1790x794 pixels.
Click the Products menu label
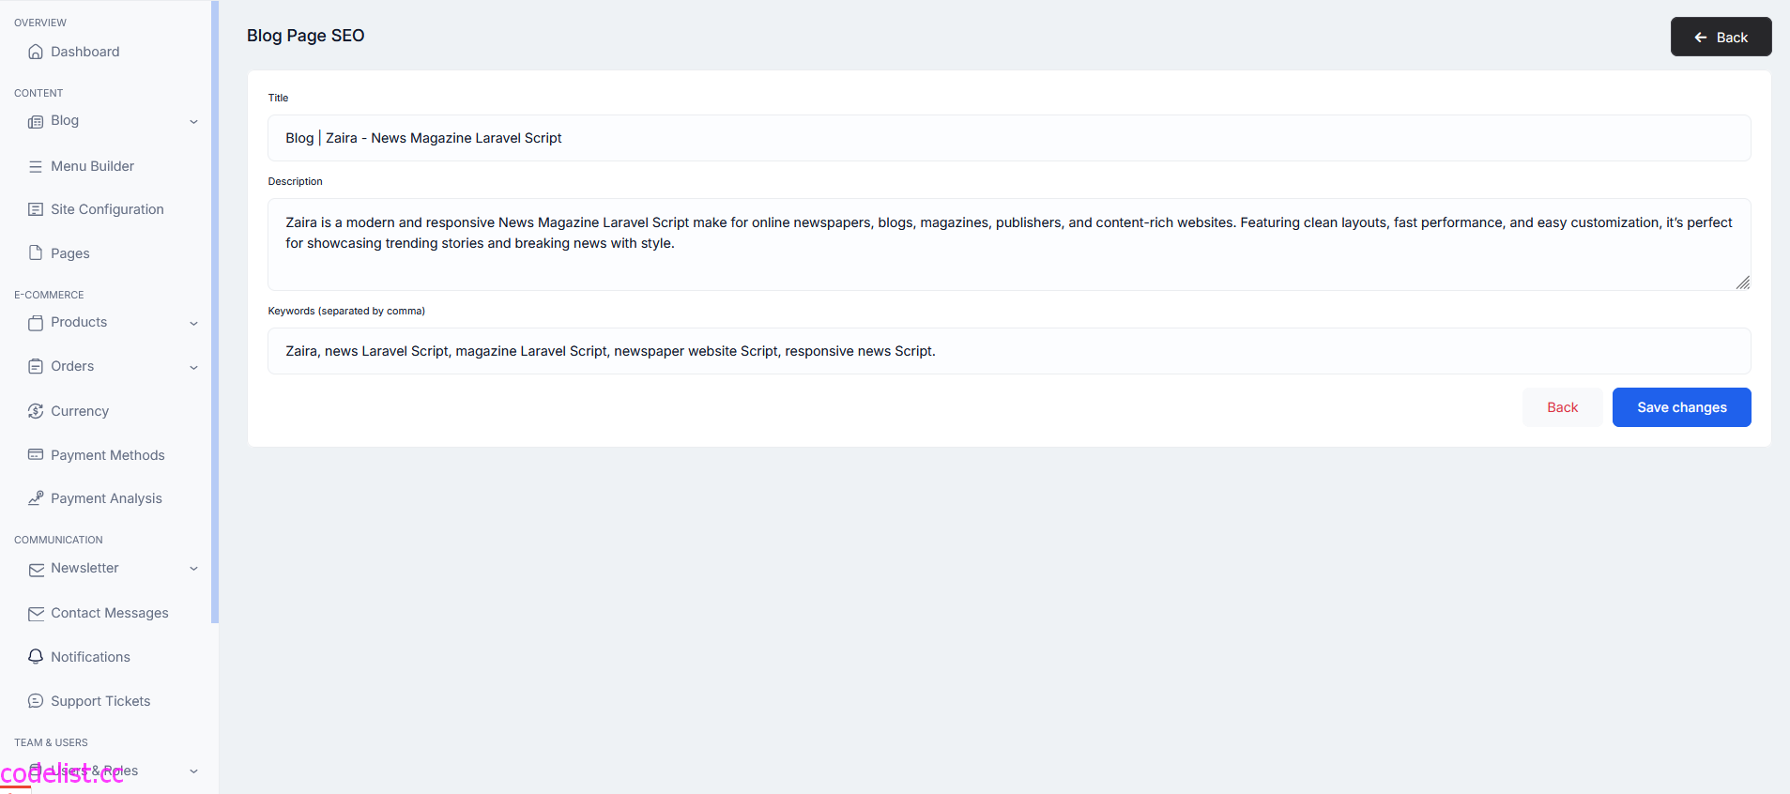pos(79,322)
